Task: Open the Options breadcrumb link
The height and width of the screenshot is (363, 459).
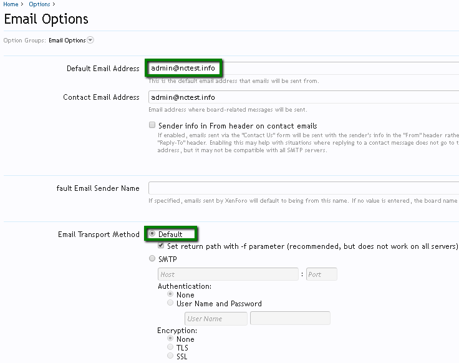Action: (x=39, y=4)
